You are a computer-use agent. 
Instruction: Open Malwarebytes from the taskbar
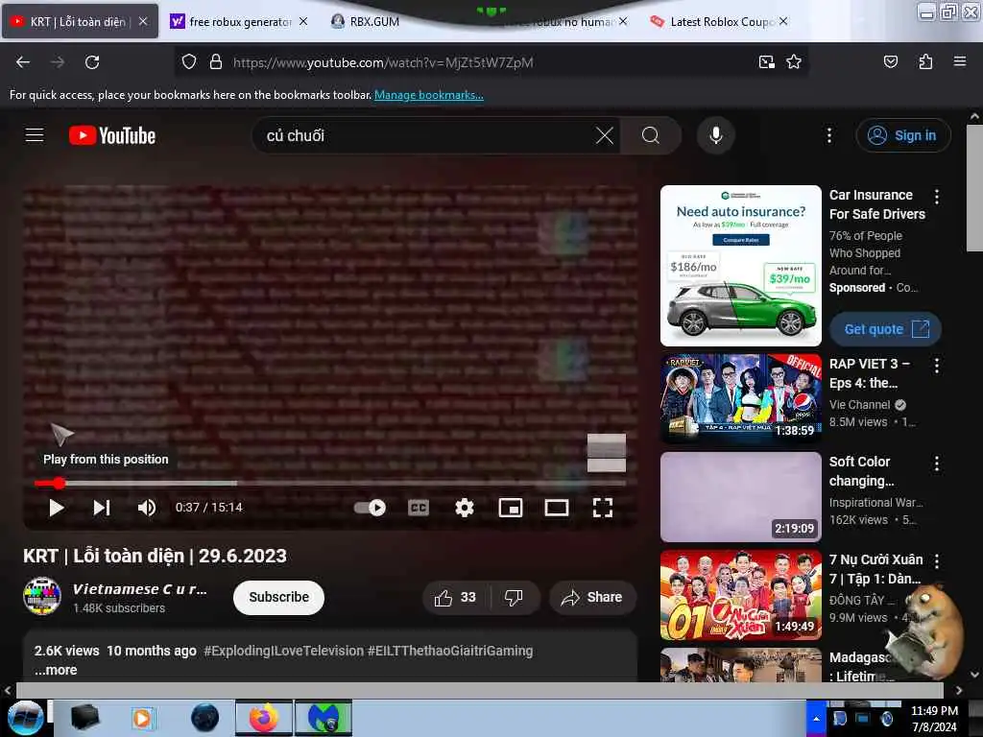point(324,718)
